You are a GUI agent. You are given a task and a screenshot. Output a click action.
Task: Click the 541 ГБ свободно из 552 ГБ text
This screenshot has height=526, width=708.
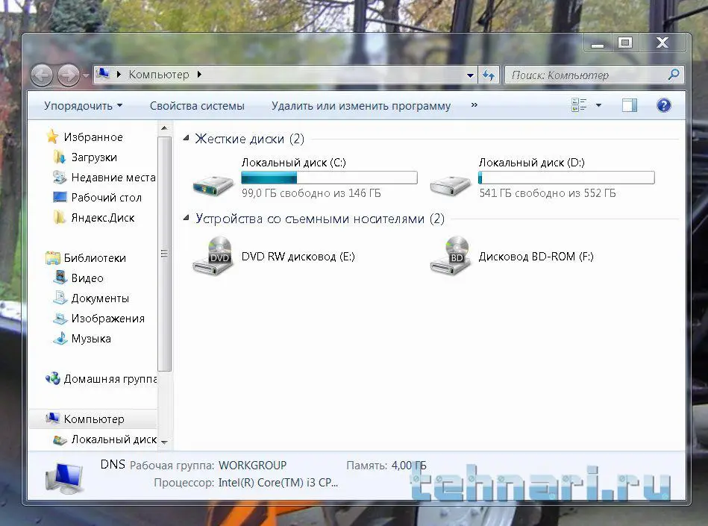548,193
